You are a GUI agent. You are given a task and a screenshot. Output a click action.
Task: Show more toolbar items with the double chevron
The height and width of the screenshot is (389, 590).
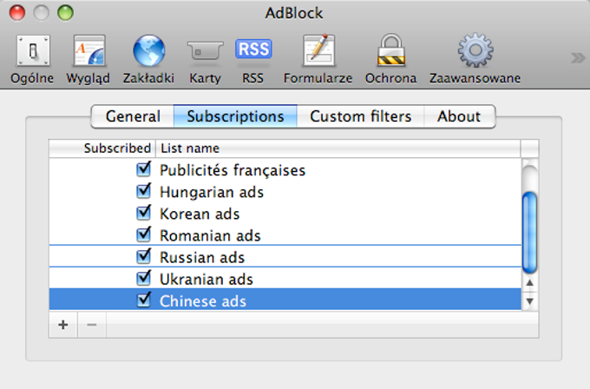578,58
